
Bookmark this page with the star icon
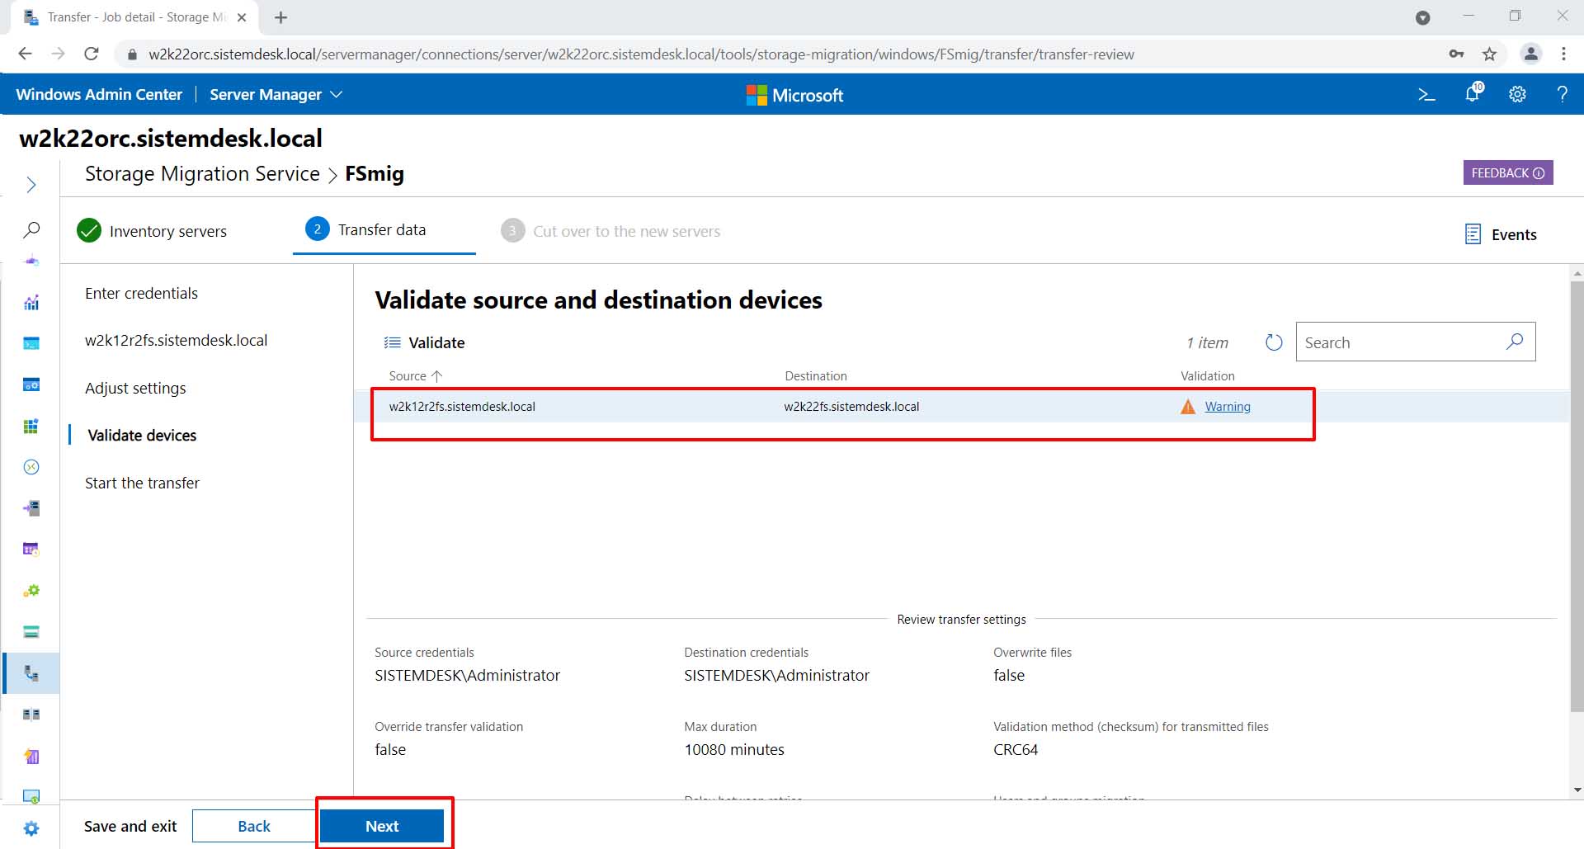(x=1489, y=54)
